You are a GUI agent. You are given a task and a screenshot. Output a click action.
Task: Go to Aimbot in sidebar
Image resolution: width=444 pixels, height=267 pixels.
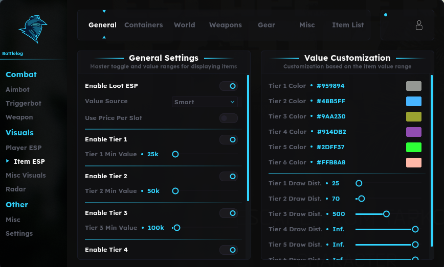(x=17, y=89)
